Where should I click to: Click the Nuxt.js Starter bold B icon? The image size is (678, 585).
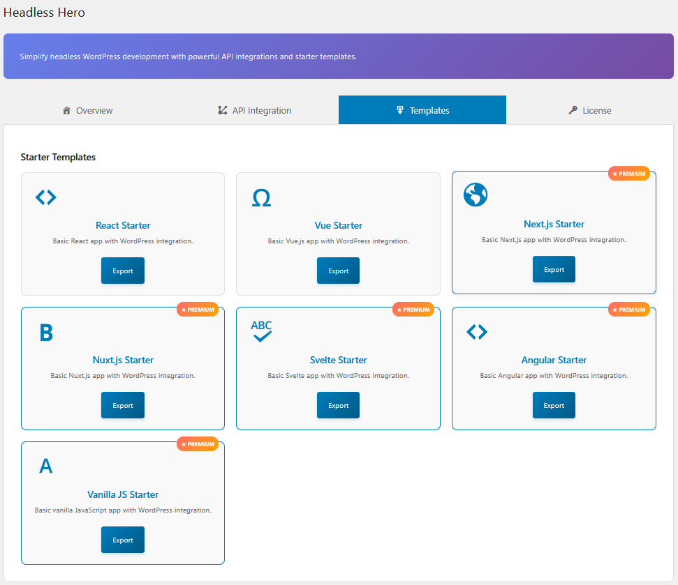coord(46,333)
